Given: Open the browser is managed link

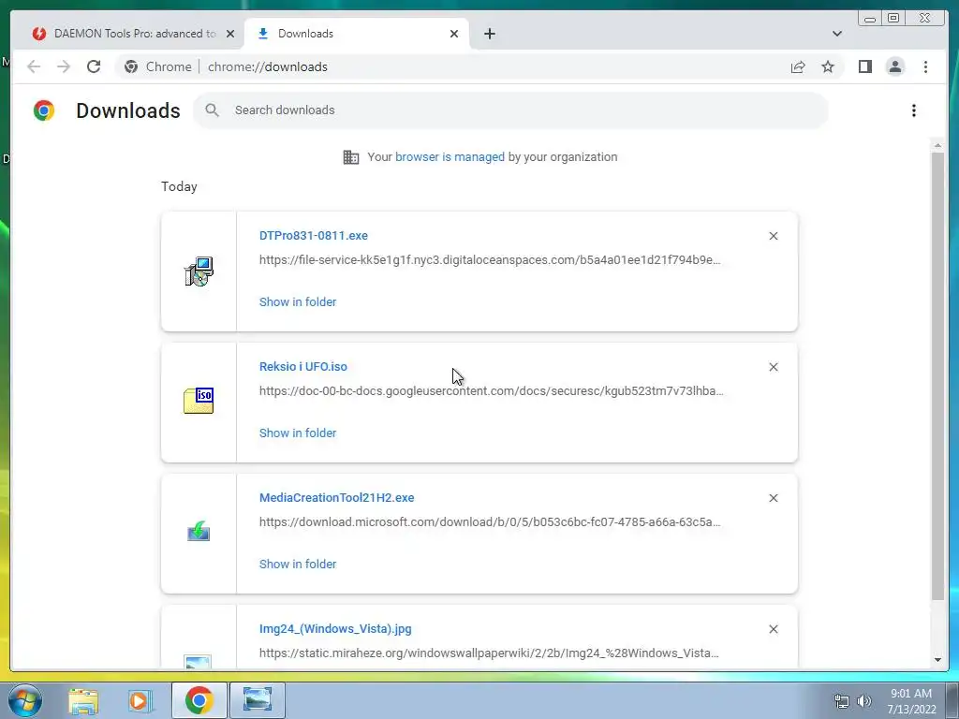Looking at the screenshot, I should coord(450,156).
